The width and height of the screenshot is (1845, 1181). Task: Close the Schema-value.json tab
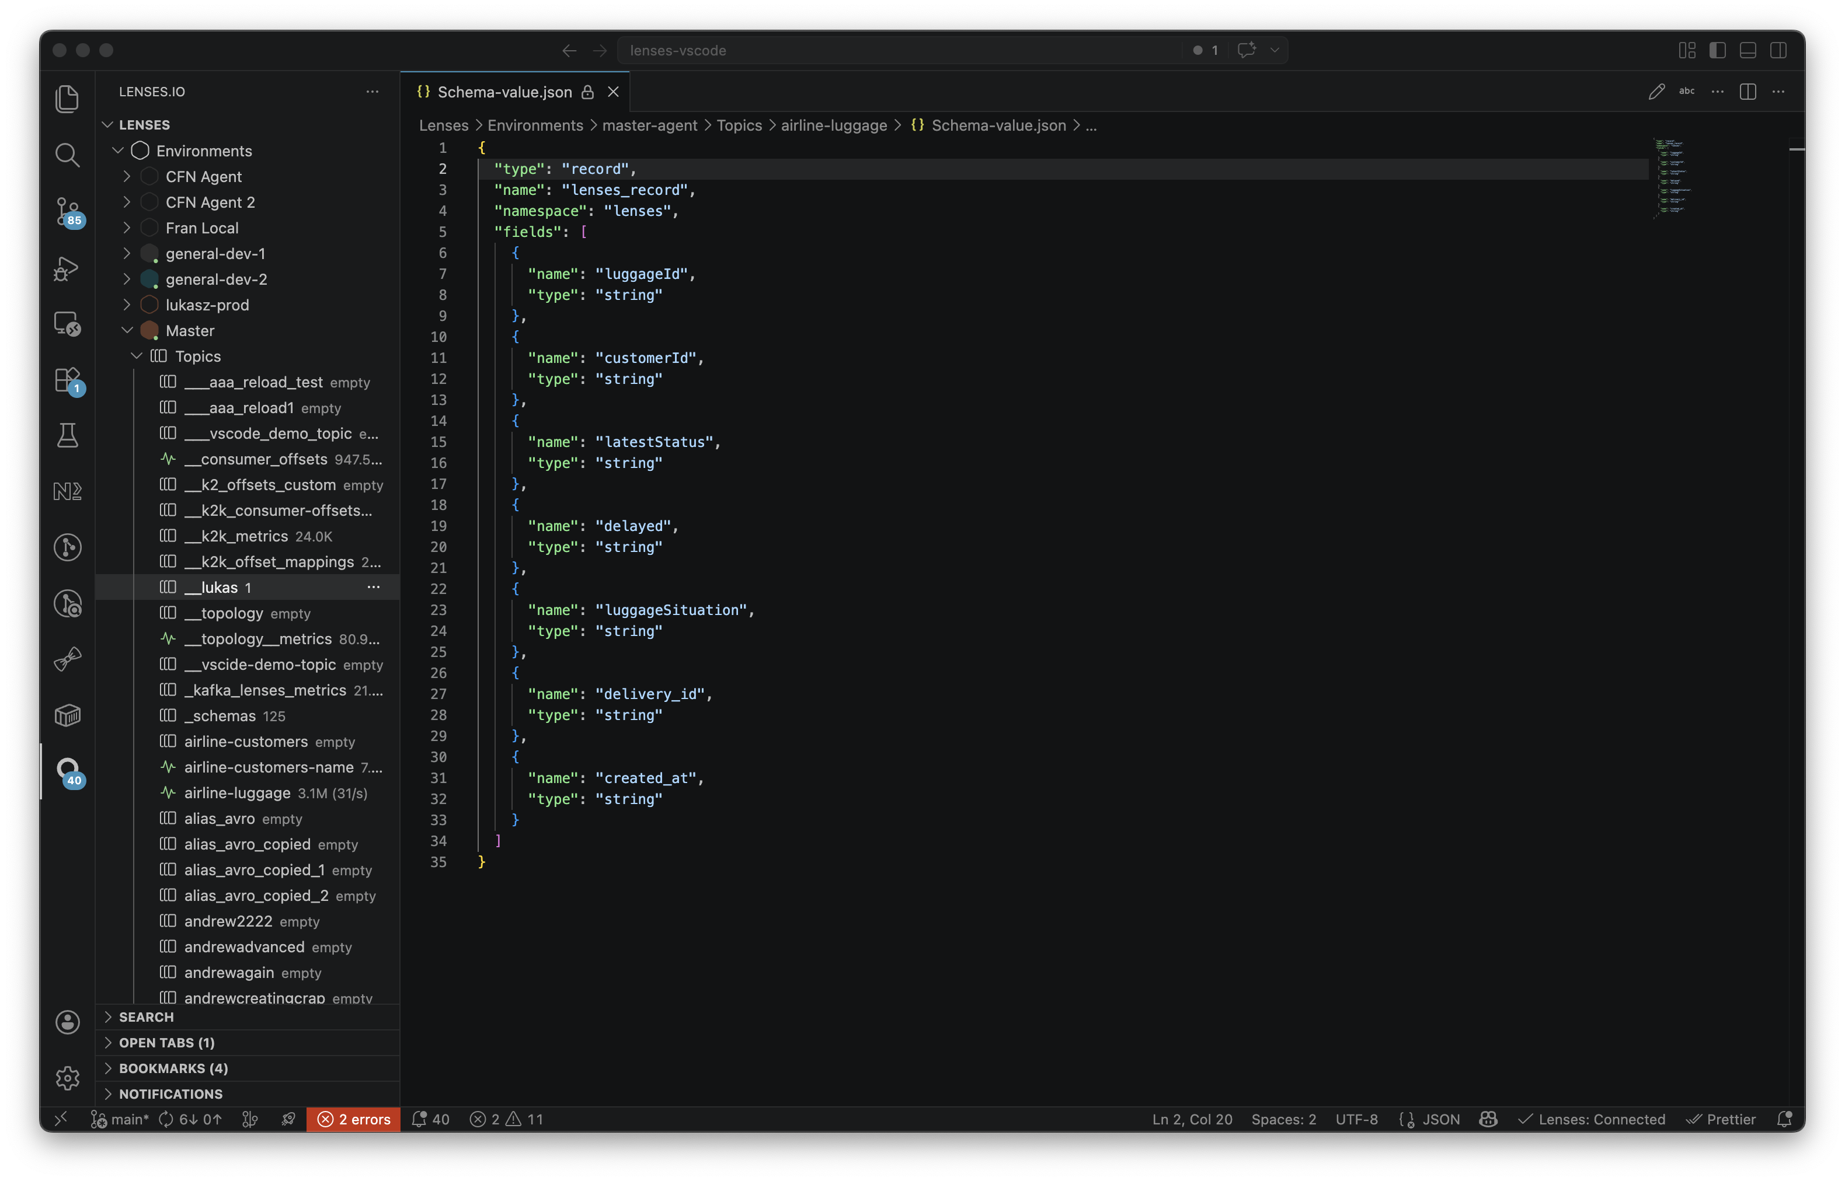613,92
